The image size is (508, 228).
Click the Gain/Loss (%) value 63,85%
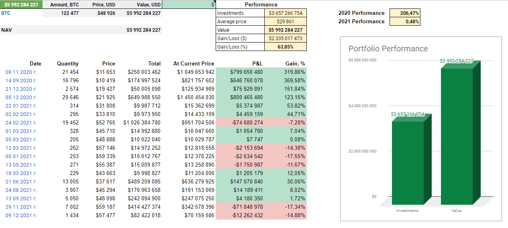click(285, 47)
